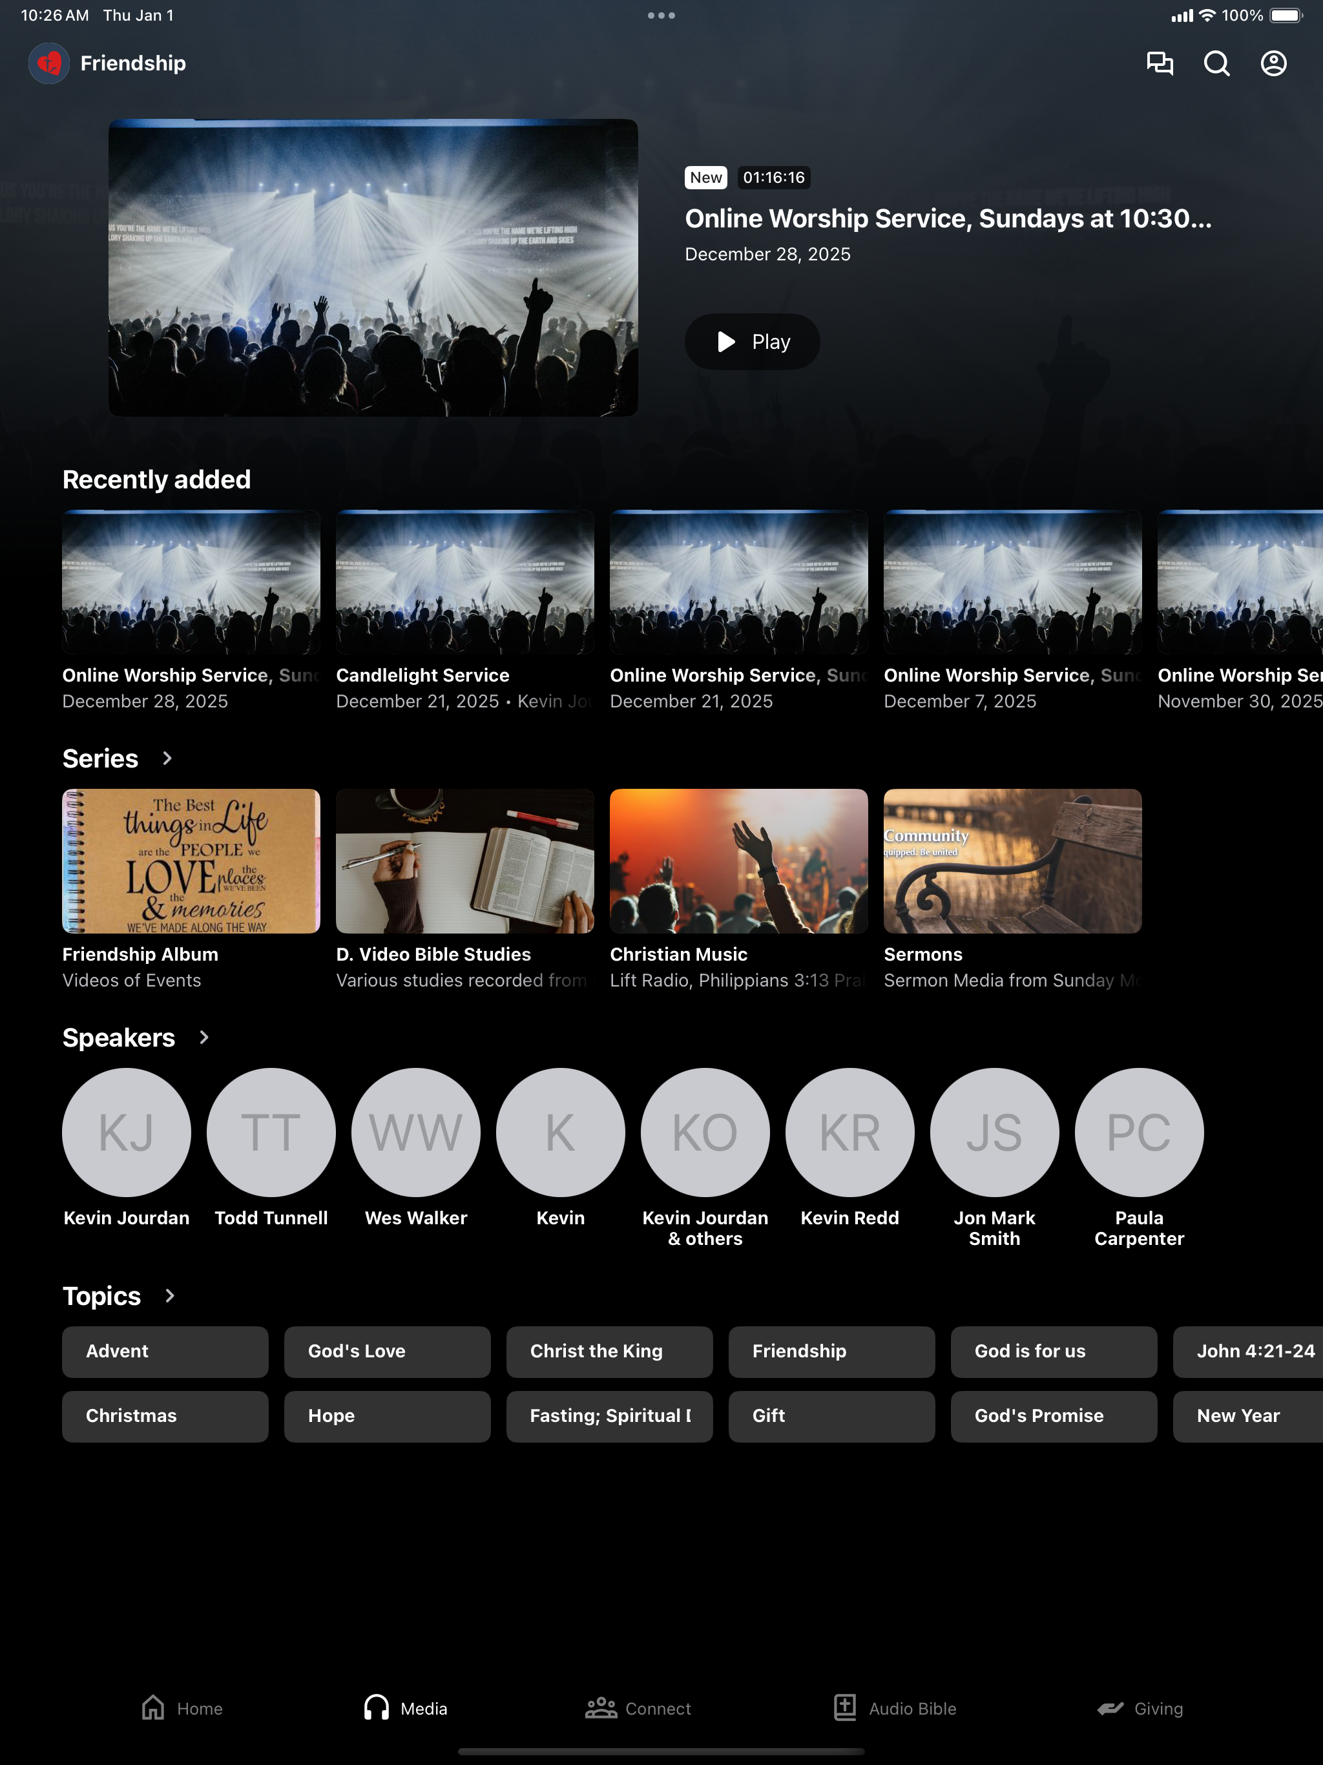1323x1765 pixels.
Task: Open November 30 Online Worship Service card
Action: click(1240, 611)
